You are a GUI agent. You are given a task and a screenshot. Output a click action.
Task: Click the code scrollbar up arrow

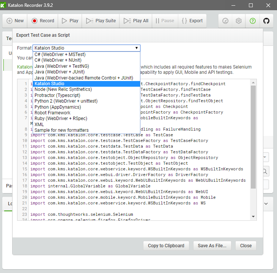click(x=253, y=83)
